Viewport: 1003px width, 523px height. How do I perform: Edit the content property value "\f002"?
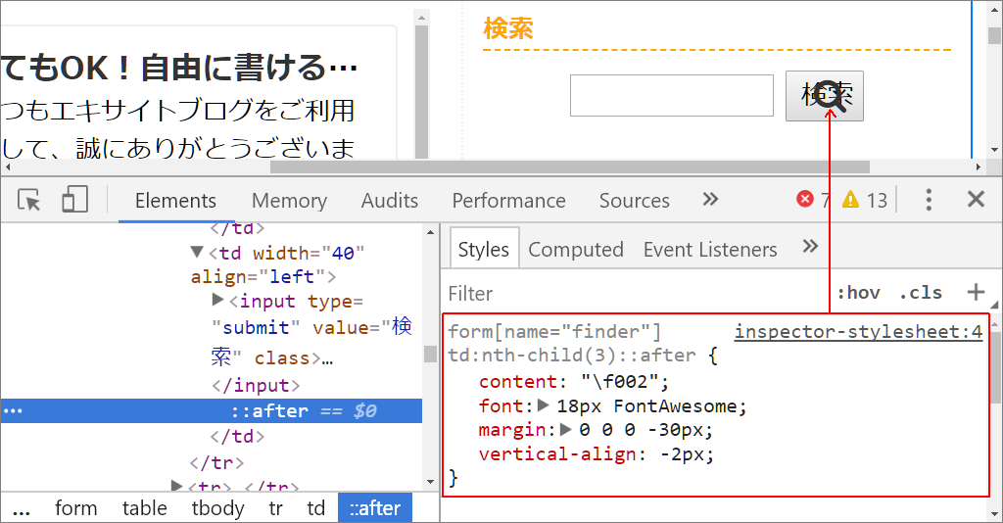619,382
